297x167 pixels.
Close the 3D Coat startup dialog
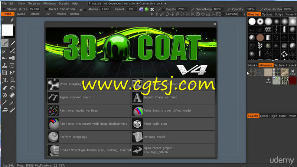tap(215, 24)
